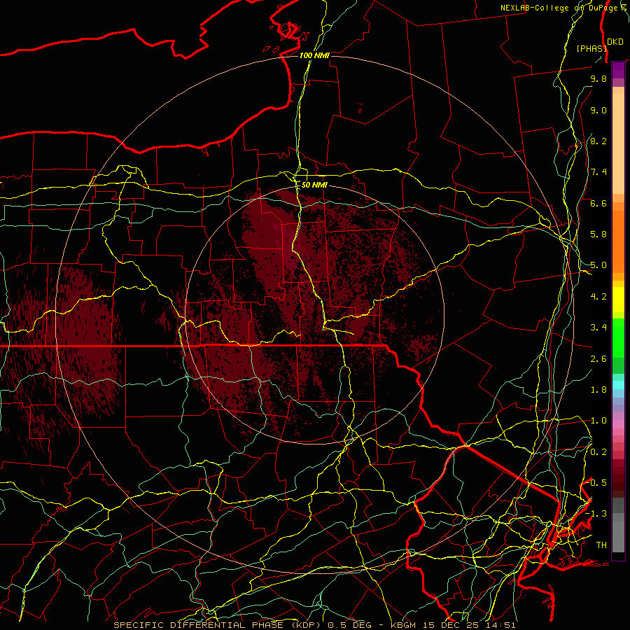Select the 5.0 scale value
630x630 pixels.
tap(598, 265)
